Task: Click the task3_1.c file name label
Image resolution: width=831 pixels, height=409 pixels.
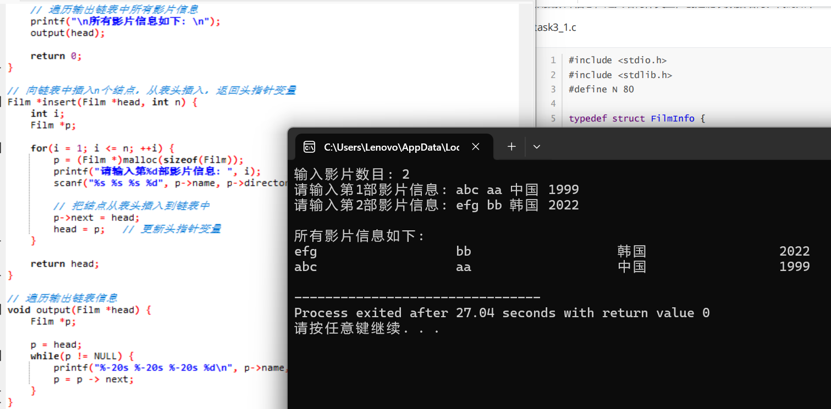Action: coord(555,27)
